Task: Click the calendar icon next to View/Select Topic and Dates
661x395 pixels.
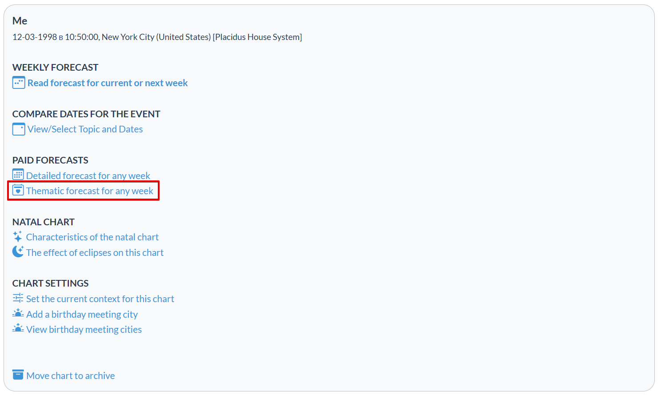Action: coord(19,129)
